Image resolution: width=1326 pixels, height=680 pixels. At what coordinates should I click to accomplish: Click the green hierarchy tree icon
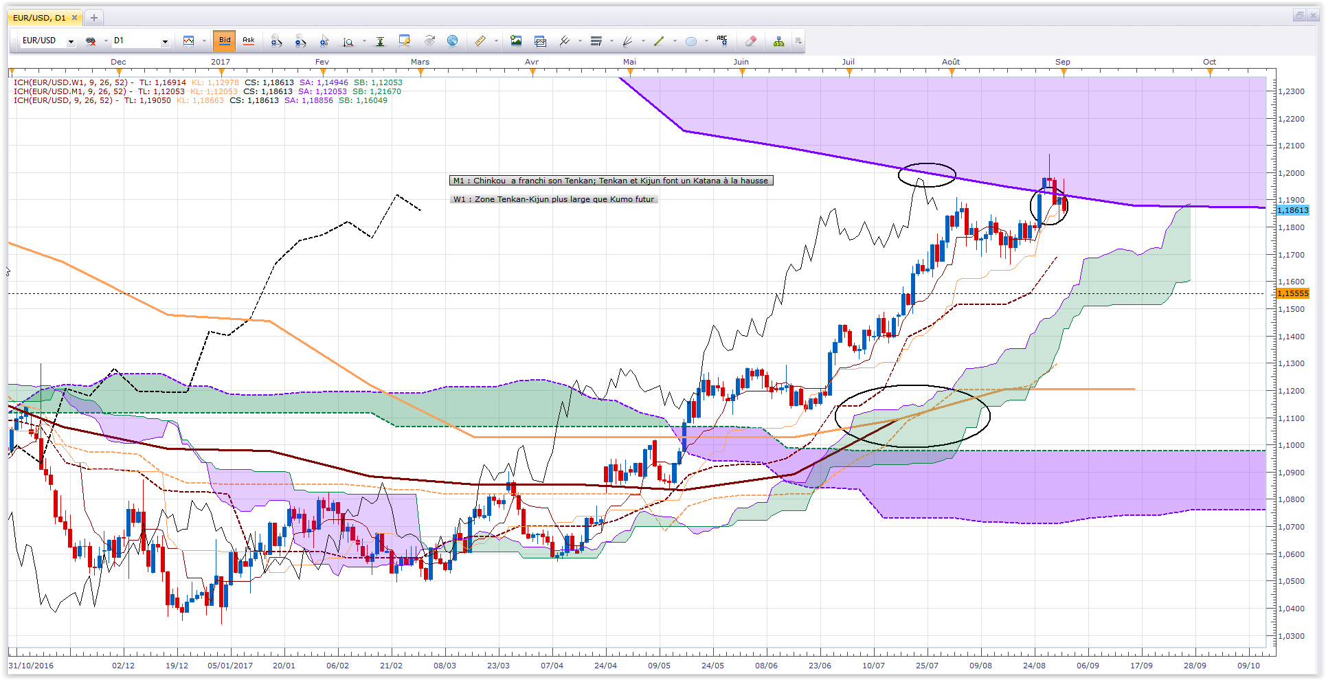(x=778, y=41)
